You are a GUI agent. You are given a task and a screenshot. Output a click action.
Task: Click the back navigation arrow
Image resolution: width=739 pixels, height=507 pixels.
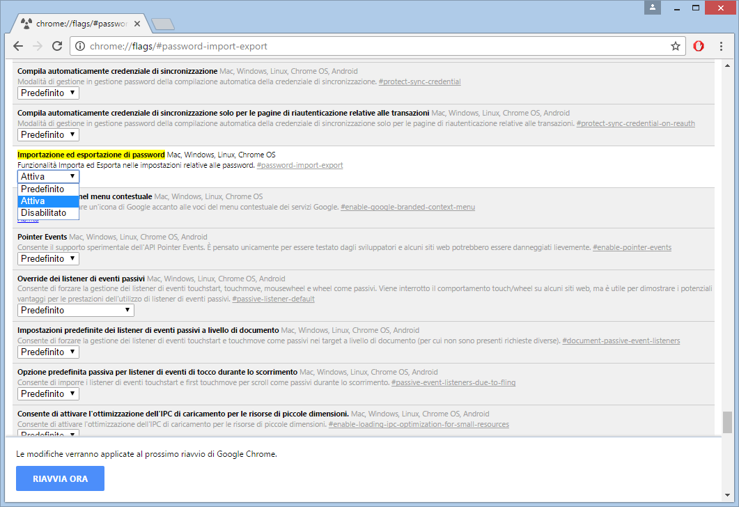(18, 46)
